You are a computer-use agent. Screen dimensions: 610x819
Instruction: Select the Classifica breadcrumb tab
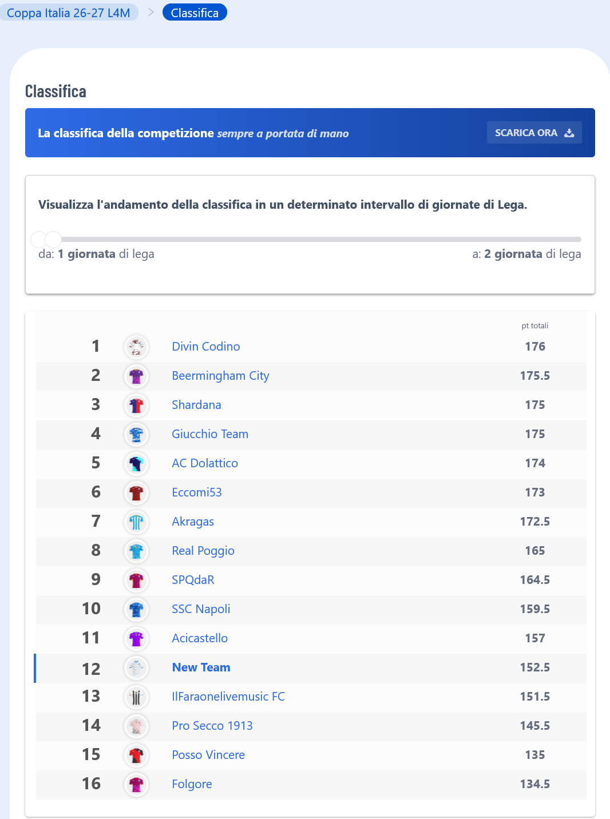pyautogui.click(x=195, y=13)
